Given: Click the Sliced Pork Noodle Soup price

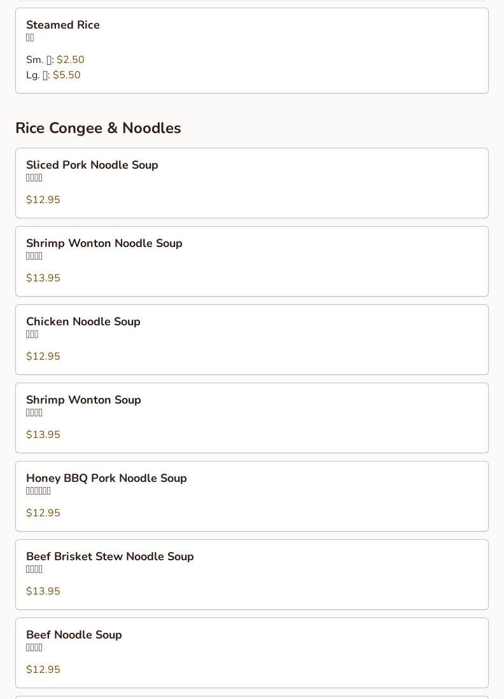Looking at the screenshot, I should pyautogui.click(x=43, y=200).
